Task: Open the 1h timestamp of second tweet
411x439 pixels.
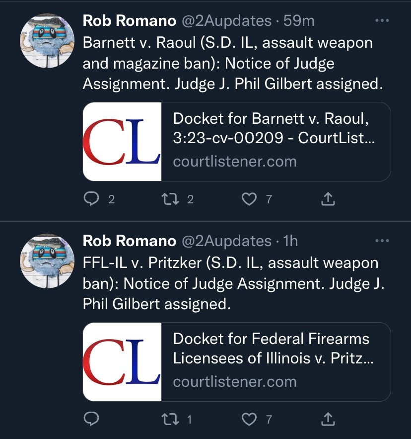Action: click(x=290, y=241)
